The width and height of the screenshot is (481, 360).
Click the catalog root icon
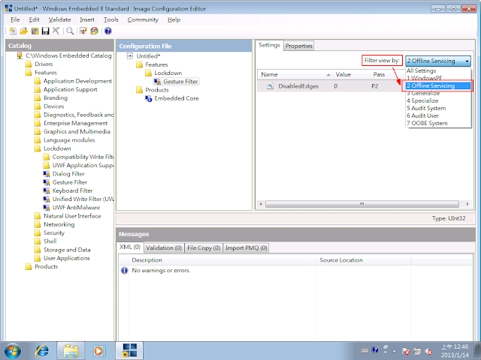point(20,55)
